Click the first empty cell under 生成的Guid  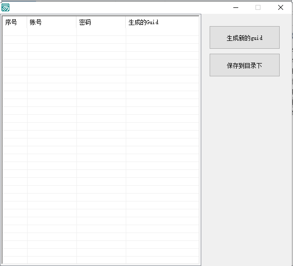pos(162,32)
